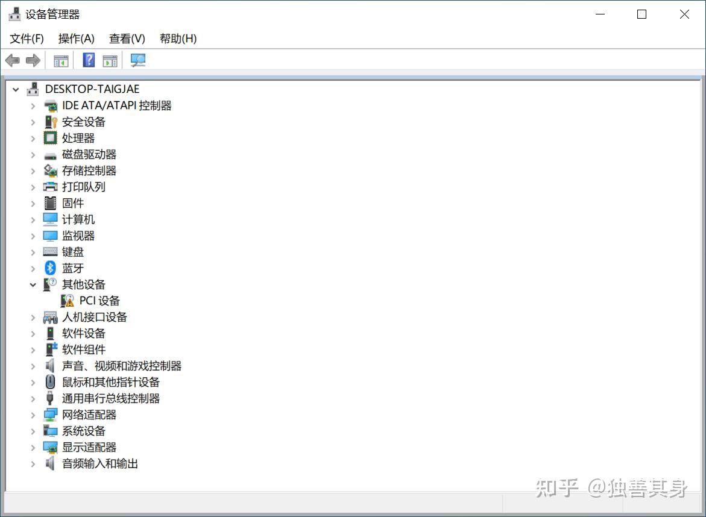
Task: Expand the 网络适配器 category
Action: 33,415
